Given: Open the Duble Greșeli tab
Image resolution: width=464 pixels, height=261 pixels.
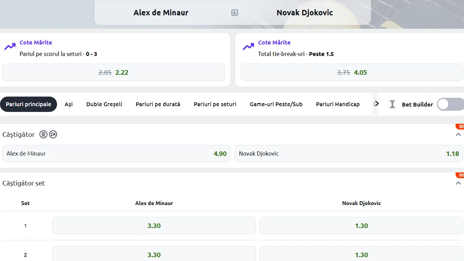Looking at the screenshot, I should click(x=104, y=104).
